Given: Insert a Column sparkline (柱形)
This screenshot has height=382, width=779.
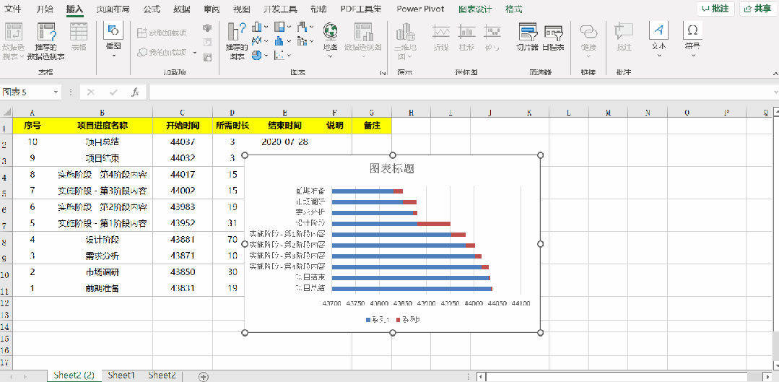Looking at the screenshot, I should click(466, 38).
